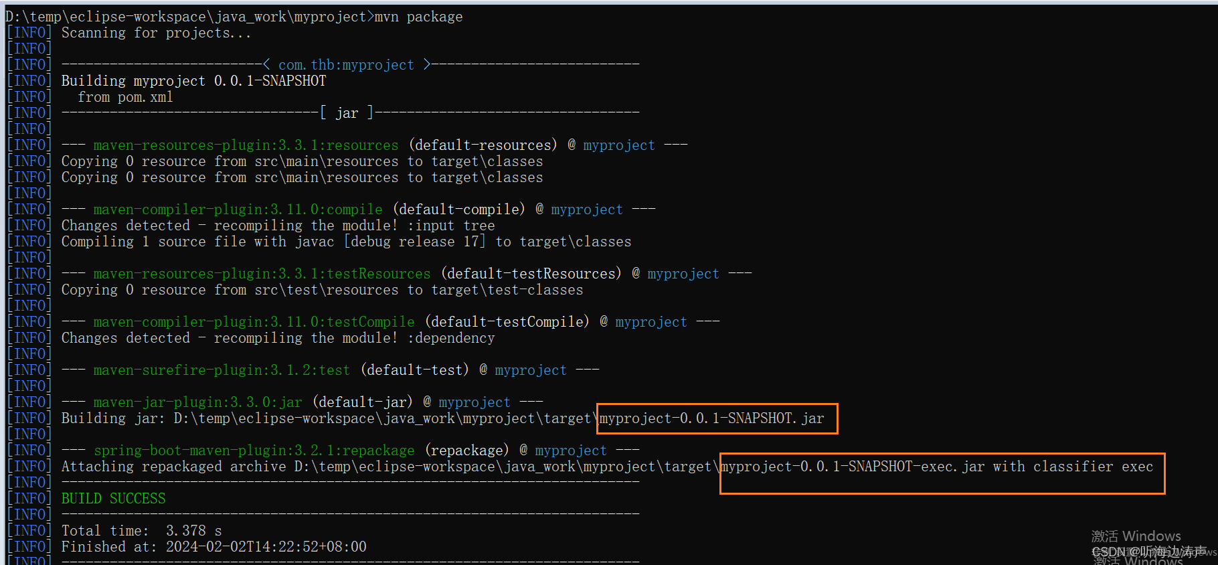Click 'Compiling 1 source file with javac' line
This screenshot has width=1218, height=565.
pos(346,242)
